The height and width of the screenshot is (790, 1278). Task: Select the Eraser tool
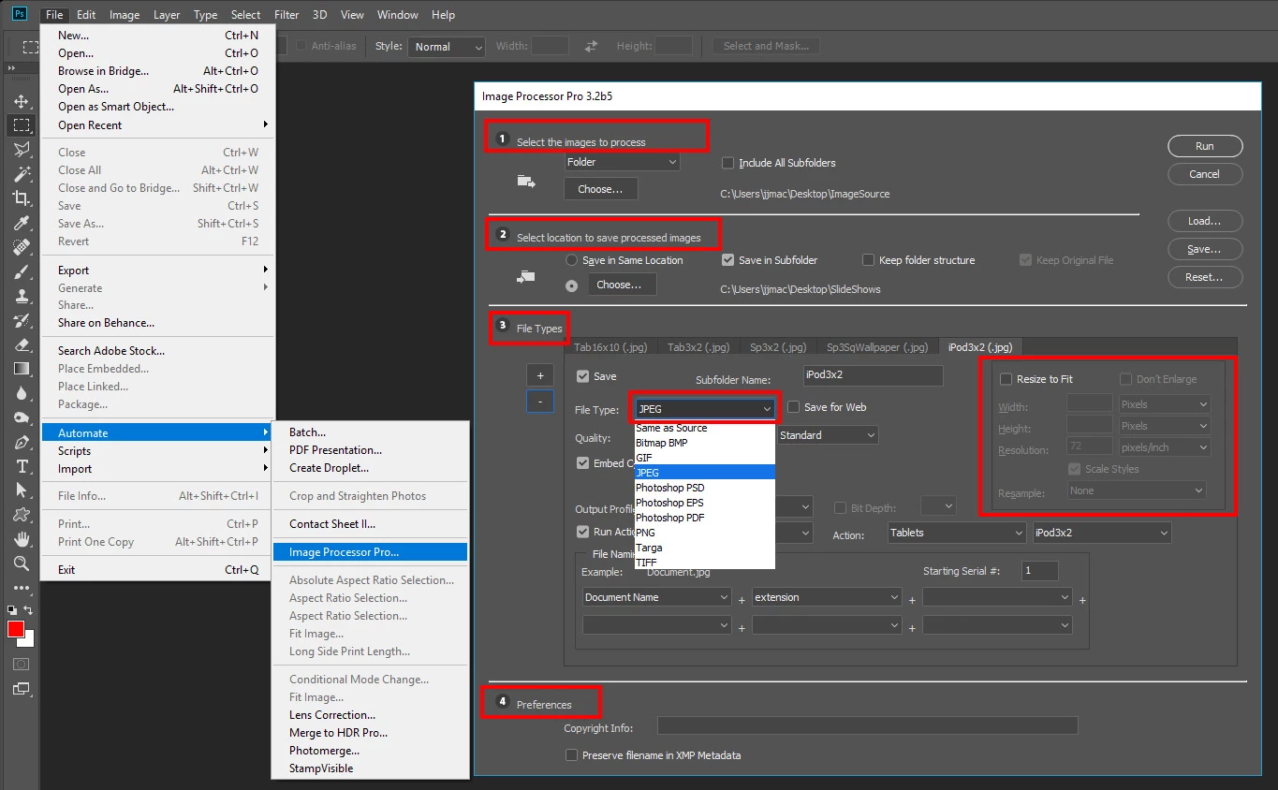click(21, 344)
